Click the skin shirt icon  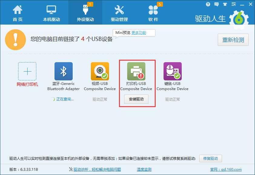pyautogui.click(x=225, y=4)
